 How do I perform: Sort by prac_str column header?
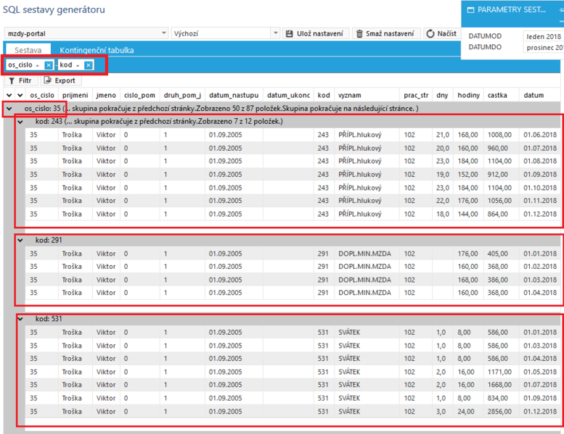point(416,95)
